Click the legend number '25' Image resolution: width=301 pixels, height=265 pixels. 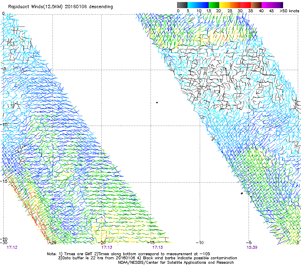pos(229,11)
